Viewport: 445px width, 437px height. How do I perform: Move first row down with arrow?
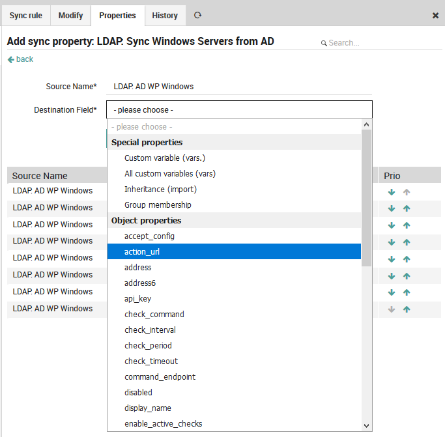point(392,192)
